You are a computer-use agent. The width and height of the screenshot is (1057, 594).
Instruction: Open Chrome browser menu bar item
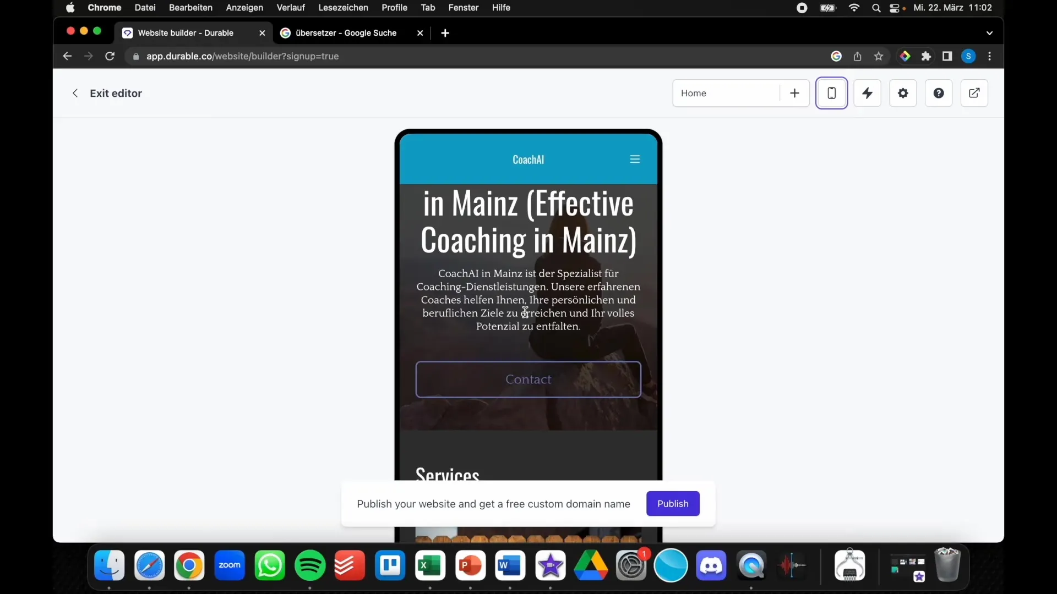pyautogui.click(x=104, y=7)
